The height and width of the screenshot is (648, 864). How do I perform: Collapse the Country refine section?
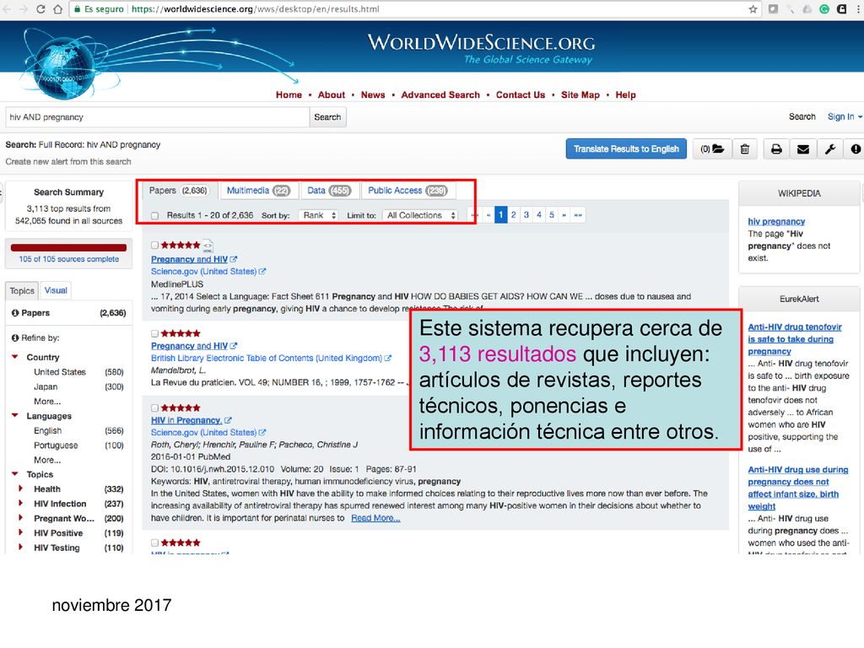point(15,357)
